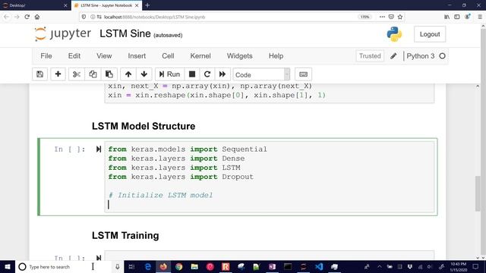486x273 pixels.
Task: Open the File menu
Action: tap(46, 56)
